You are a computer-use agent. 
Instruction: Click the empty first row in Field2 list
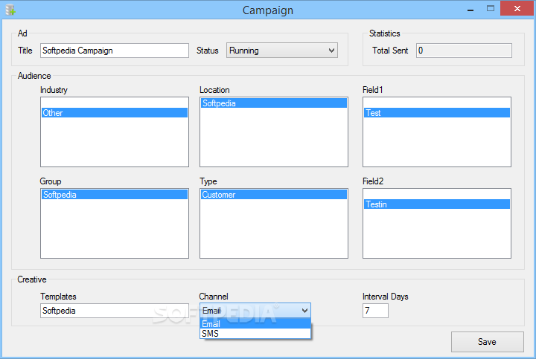coord(437,195)
